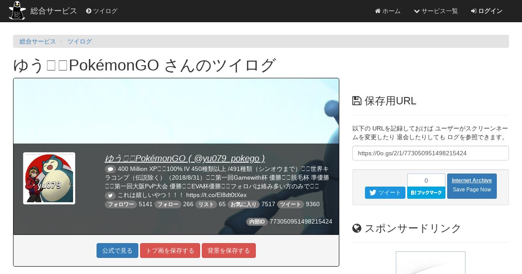522x274 pixels.
Task: Click the 公式で見る button
Action: coord(117,251)
